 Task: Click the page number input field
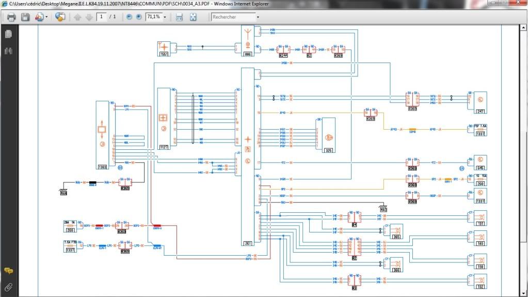pos(102,17)
